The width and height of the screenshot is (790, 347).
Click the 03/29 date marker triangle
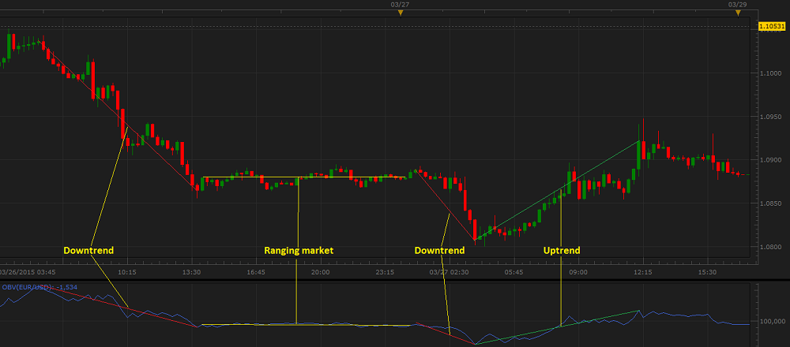(x=738, y=13)
